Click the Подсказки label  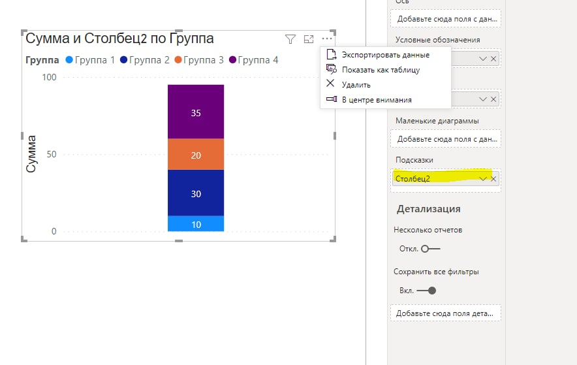click(414, 160)
